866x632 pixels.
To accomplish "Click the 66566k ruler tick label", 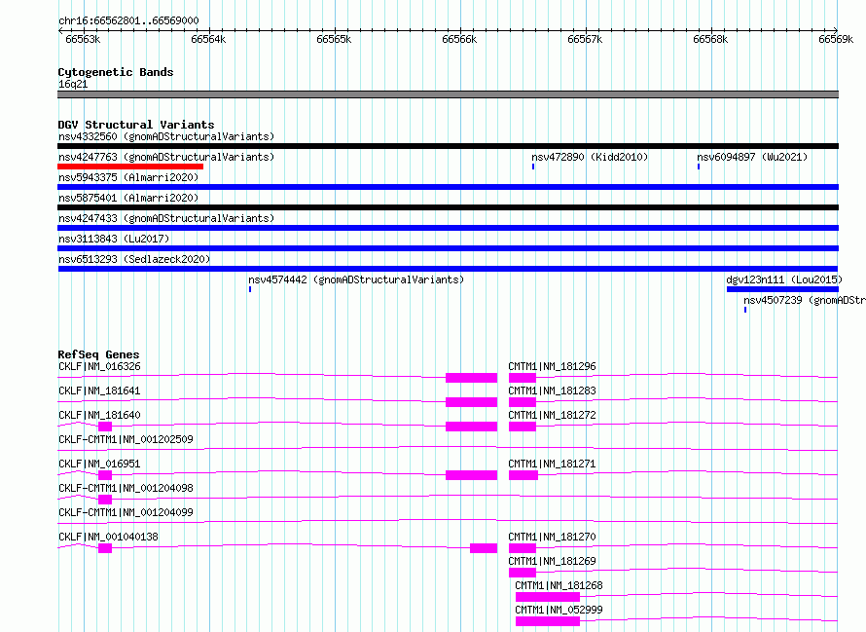I will pos(459,39).
